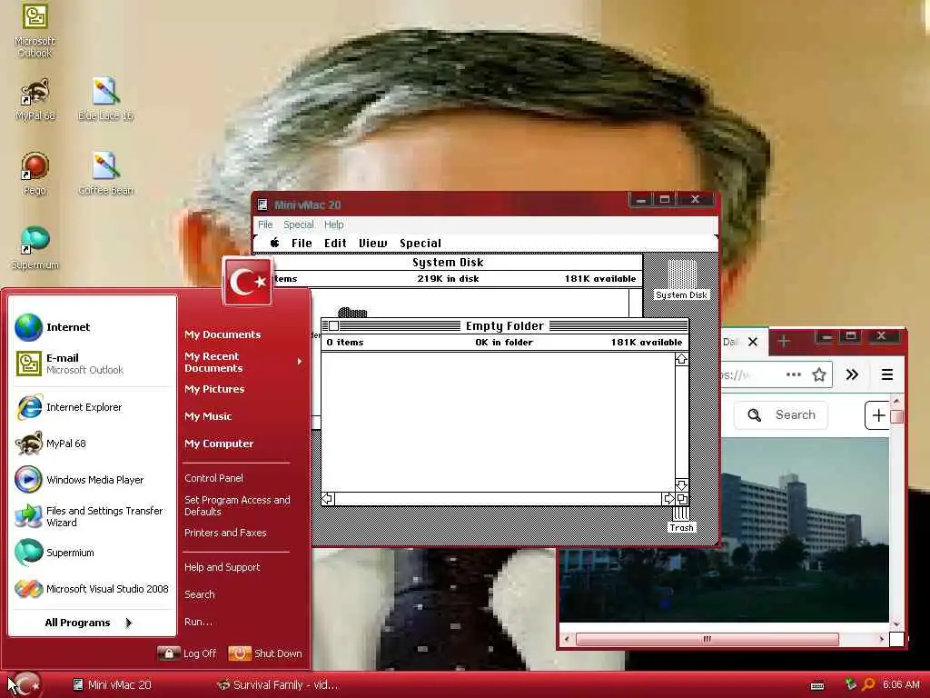930x698 pixels.
Task: Click Empty Folder scroll up arrow
Action: point(681,359)
